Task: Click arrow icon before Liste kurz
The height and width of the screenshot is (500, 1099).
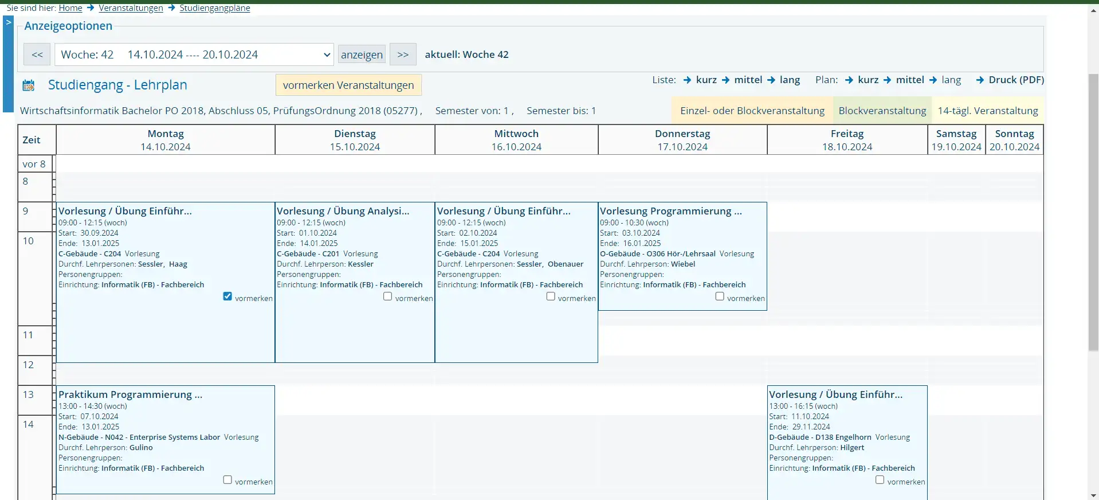Action: 687,80
